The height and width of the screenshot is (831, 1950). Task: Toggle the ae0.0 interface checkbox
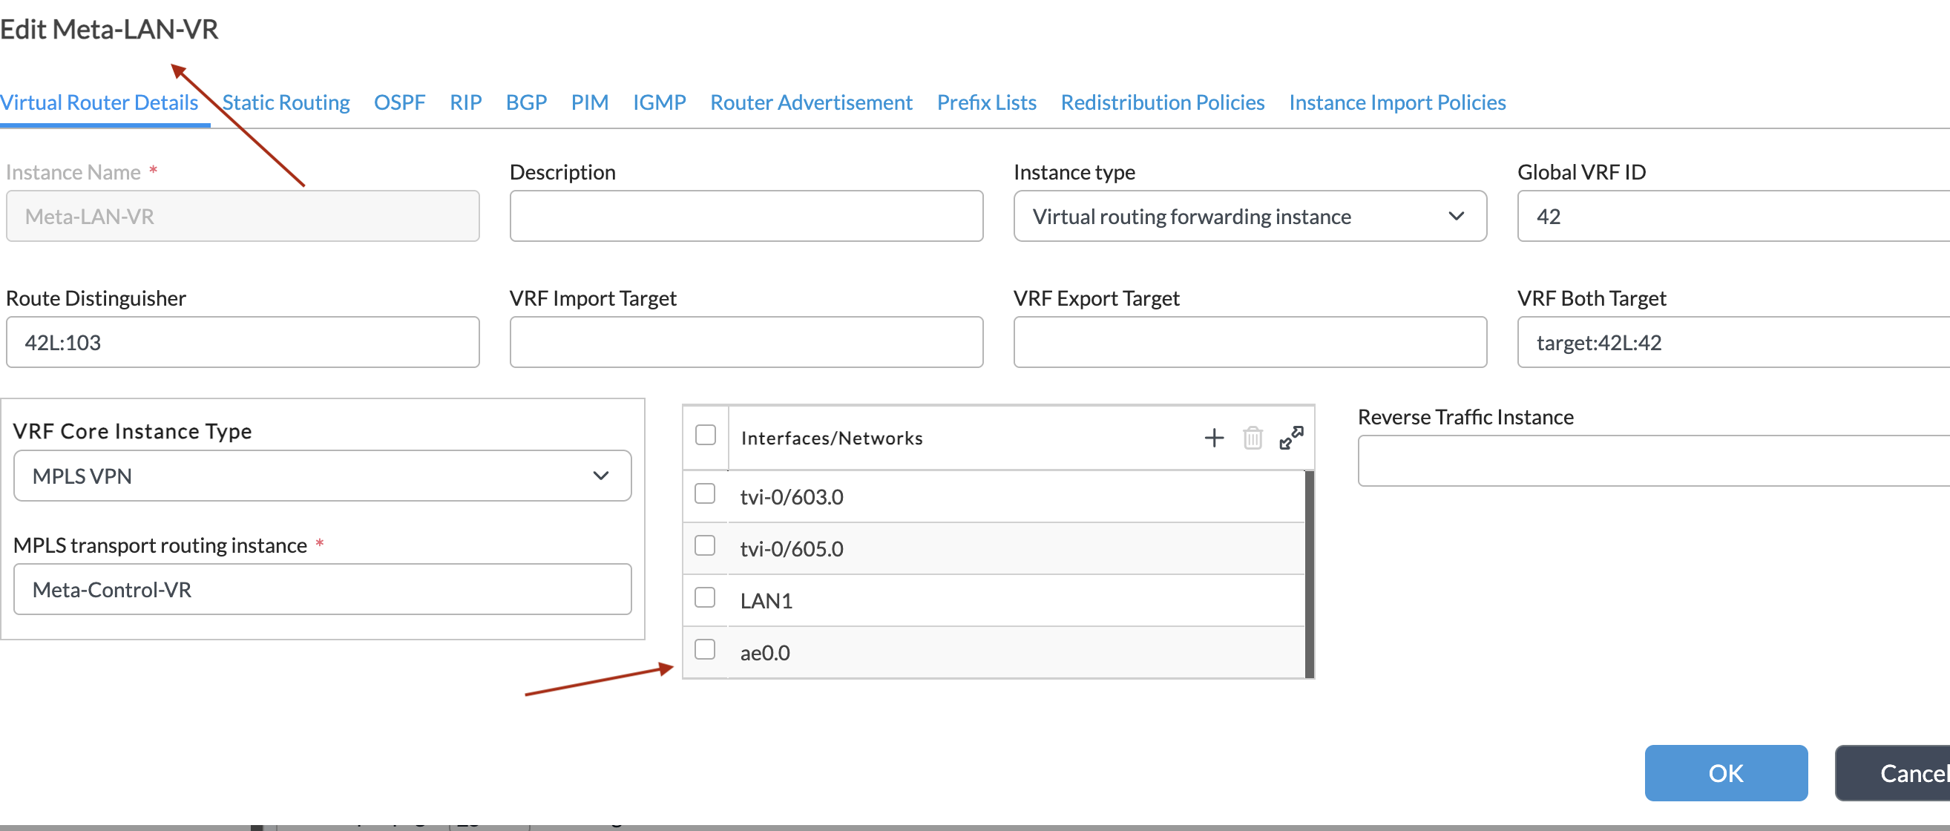point(705,649)
